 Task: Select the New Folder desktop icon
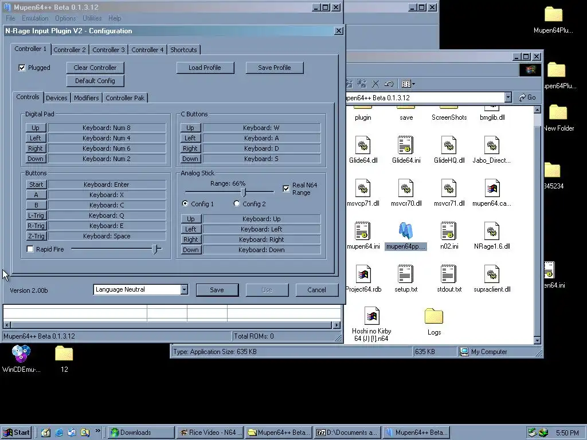[x=558, y=112]
